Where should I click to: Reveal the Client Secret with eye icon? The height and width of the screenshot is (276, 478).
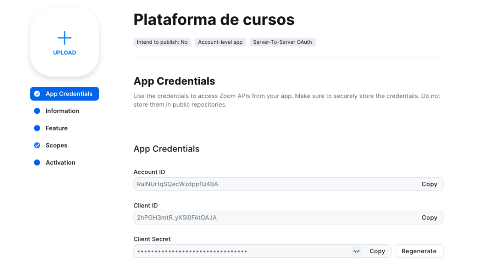click(357, 251)
